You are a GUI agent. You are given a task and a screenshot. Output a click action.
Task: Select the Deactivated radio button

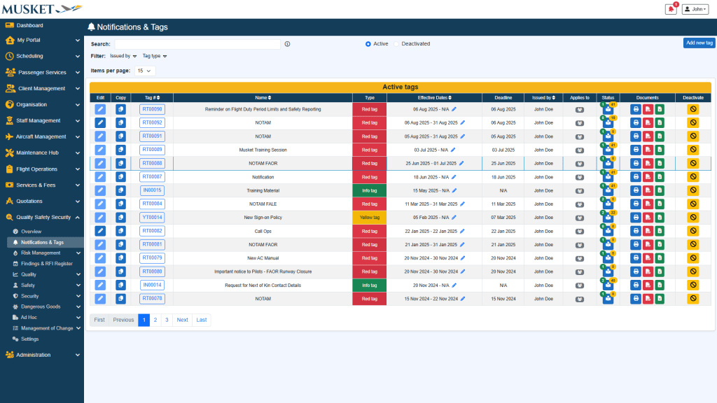coord(396,44)
